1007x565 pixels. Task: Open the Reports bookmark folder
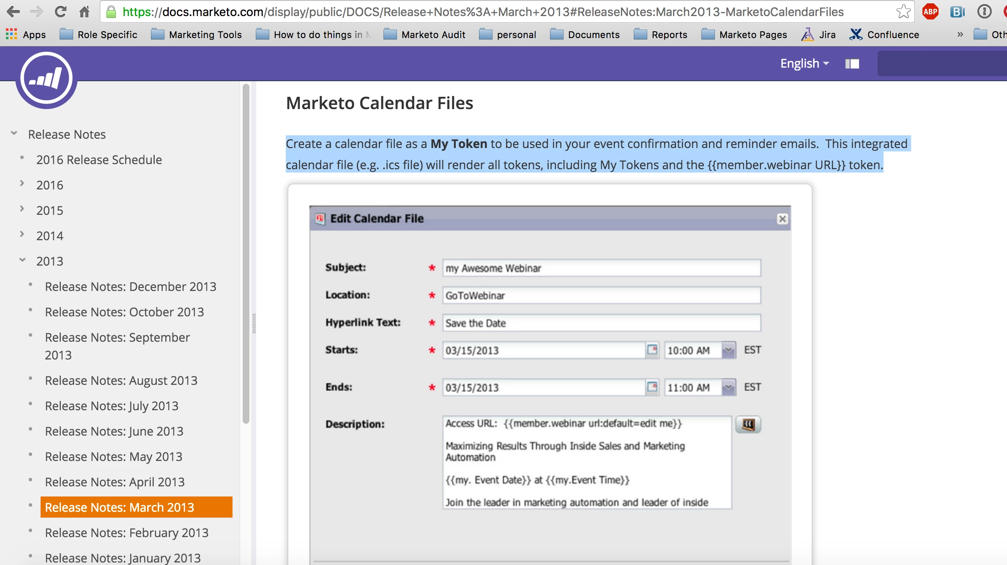(661, 35)
